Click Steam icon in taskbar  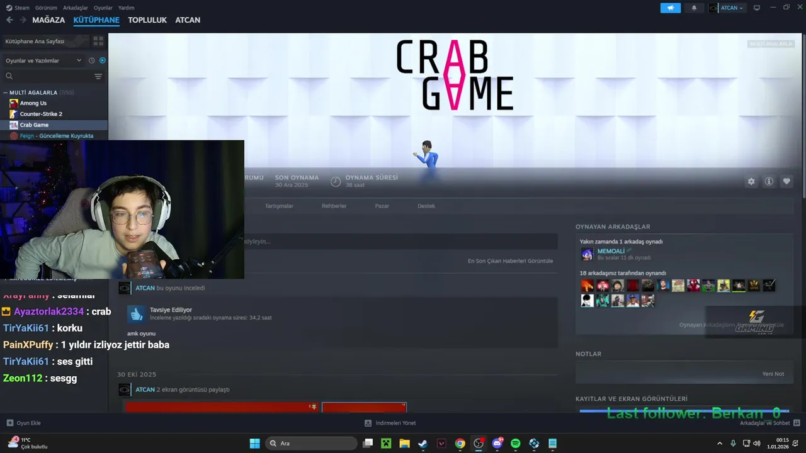point(423,444)
